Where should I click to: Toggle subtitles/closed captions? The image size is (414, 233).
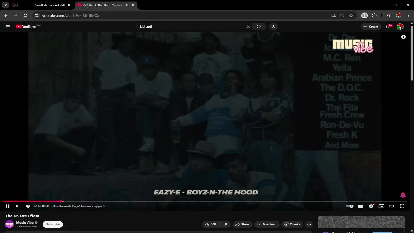[361, 206]
